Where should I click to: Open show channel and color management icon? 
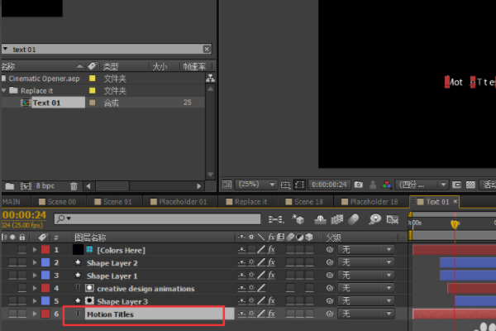(387, 185)
